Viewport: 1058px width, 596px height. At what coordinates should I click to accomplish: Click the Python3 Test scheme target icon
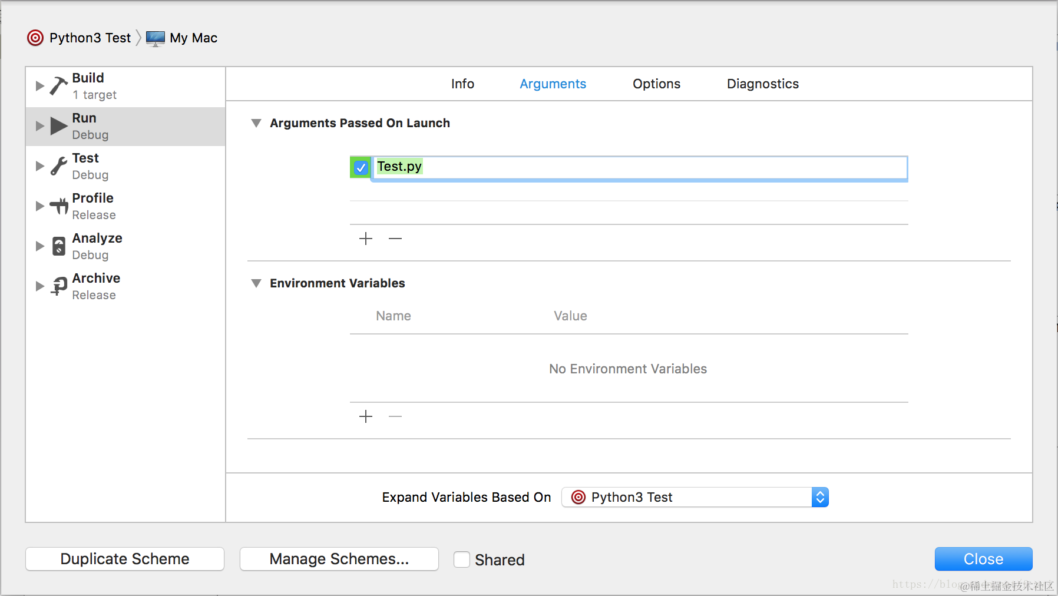point(35,38)
